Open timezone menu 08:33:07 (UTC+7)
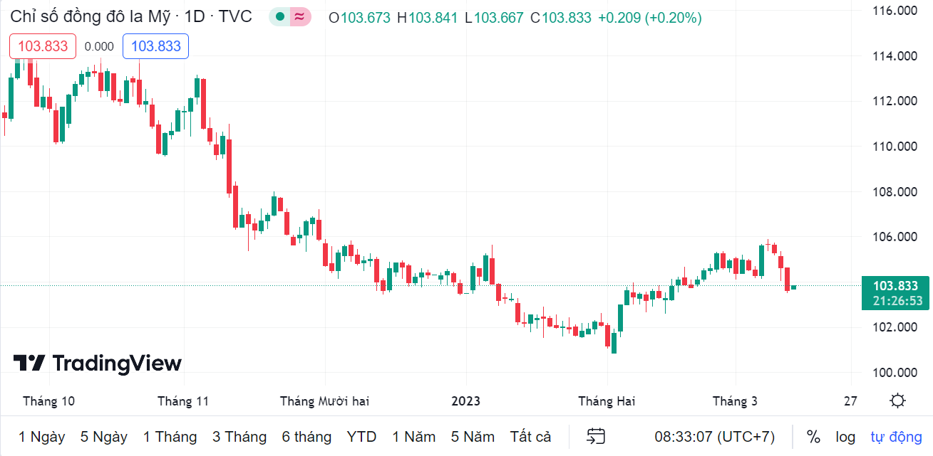 pos(714,437)
